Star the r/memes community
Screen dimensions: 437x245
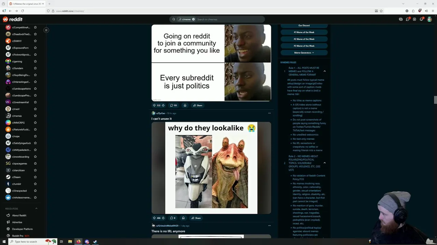(x=35, y=116)
